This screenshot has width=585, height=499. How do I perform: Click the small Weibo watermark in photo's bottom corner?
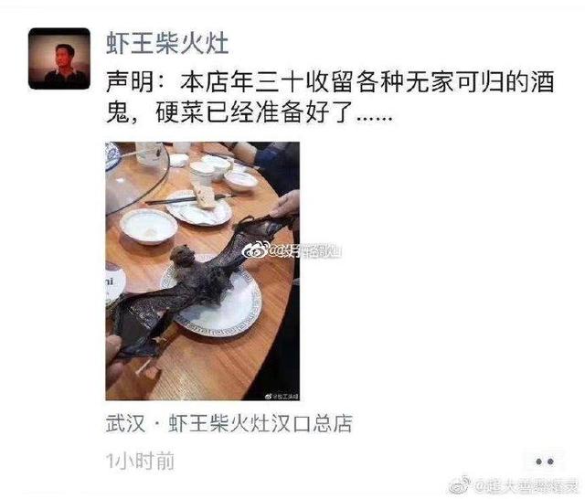[282, 397]
